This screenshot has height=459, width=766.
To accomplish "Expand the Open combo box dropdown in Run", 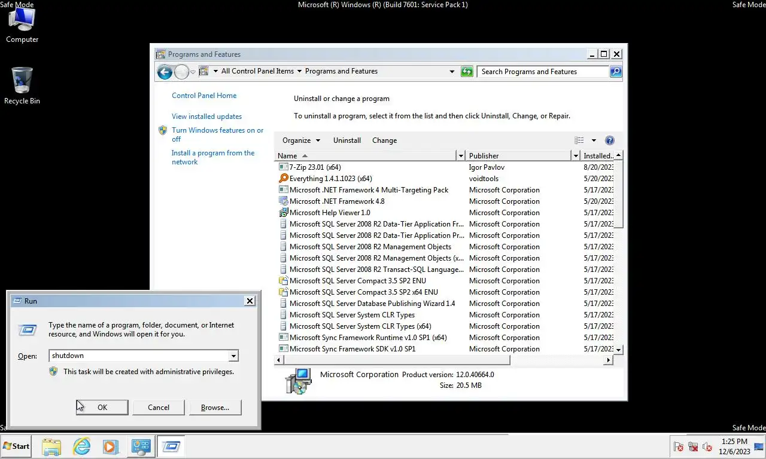I will pyautogui.click(x=233, y=356).
